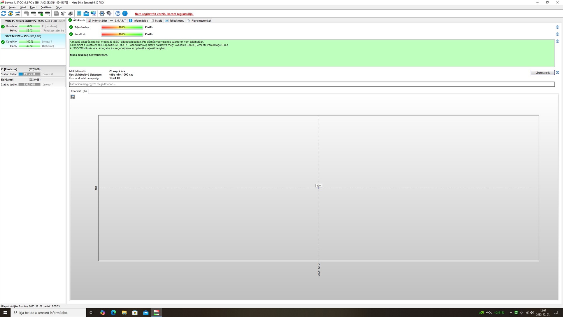Image resolution: width=563 pixels, height=317 pixels.
Task: Select the WDC PC SN530 disk entry
Action: 25,21
